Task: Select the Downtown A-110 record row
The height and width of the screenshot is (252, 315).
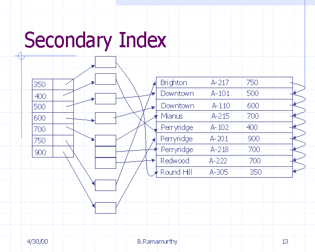Action: pos(224,105)
